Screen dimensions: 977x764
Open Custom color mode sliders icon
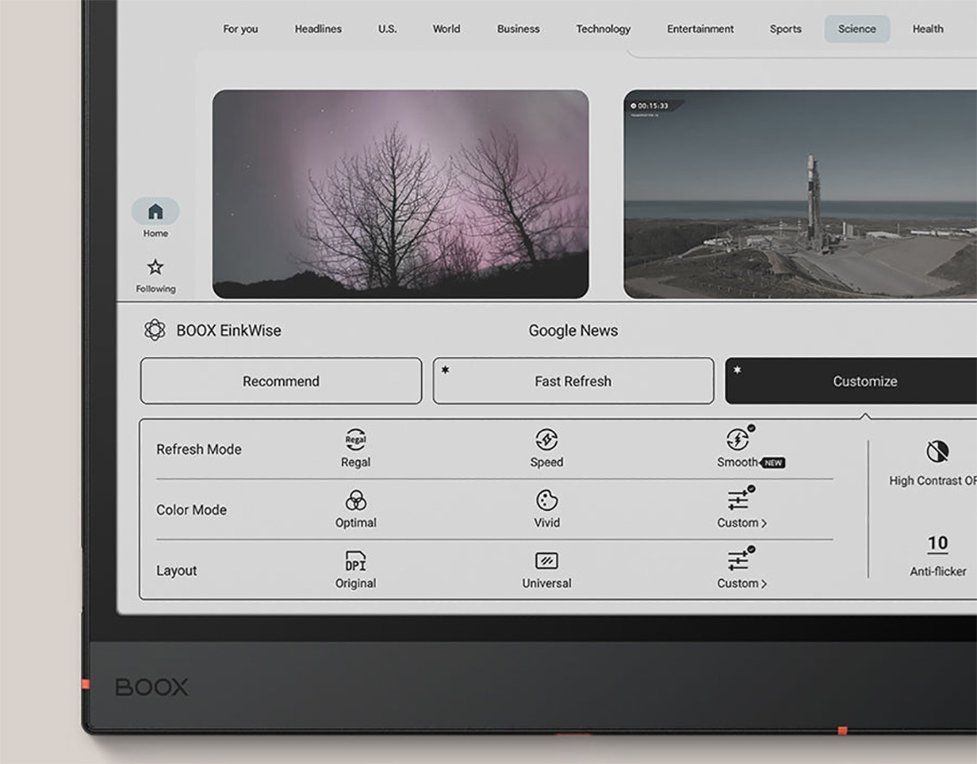[x=738, y=500]
